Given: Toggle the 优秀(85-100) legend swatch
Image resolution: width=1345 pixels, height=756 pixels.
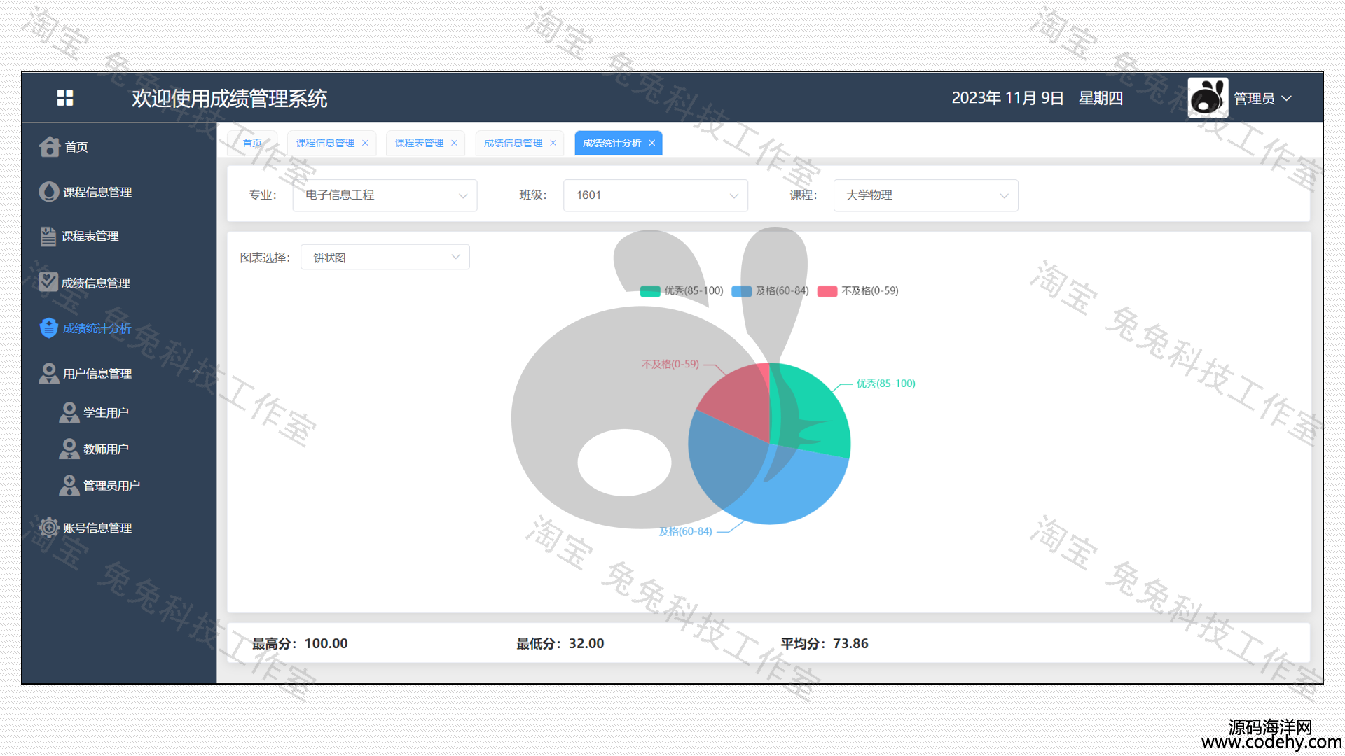Looking at the screenshot, I should 650,291.
